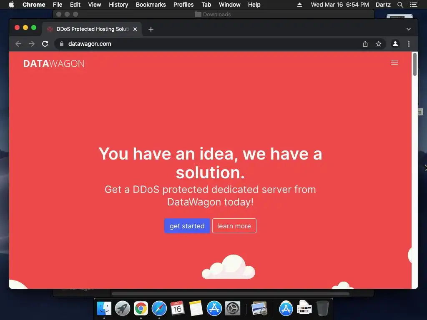427x320 pixels.
Task: Click the Downloads window title bar
Action: click(x=213, y=14)
